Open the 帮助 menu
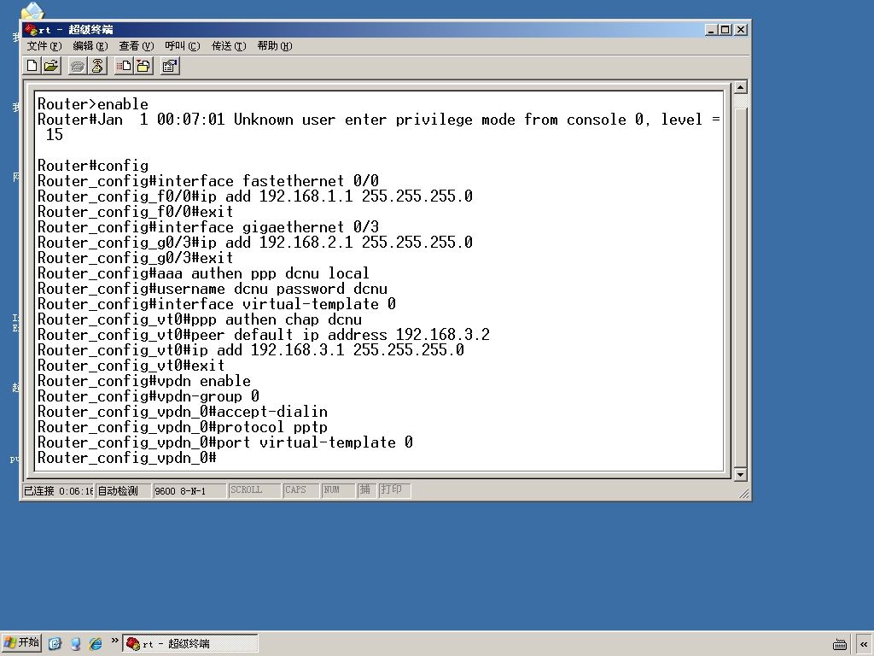The height and width of the screenshot is (656, 874). [x=275, y=46]
